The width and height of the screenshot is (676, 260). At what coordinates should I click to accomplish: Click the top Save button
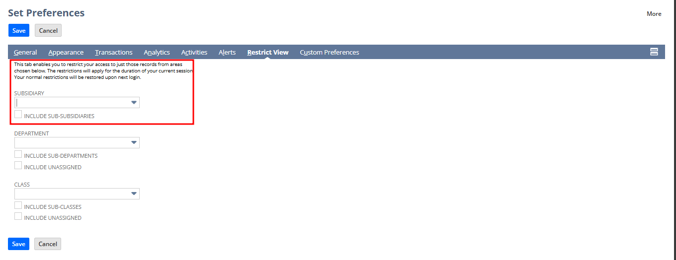point(19,31)
